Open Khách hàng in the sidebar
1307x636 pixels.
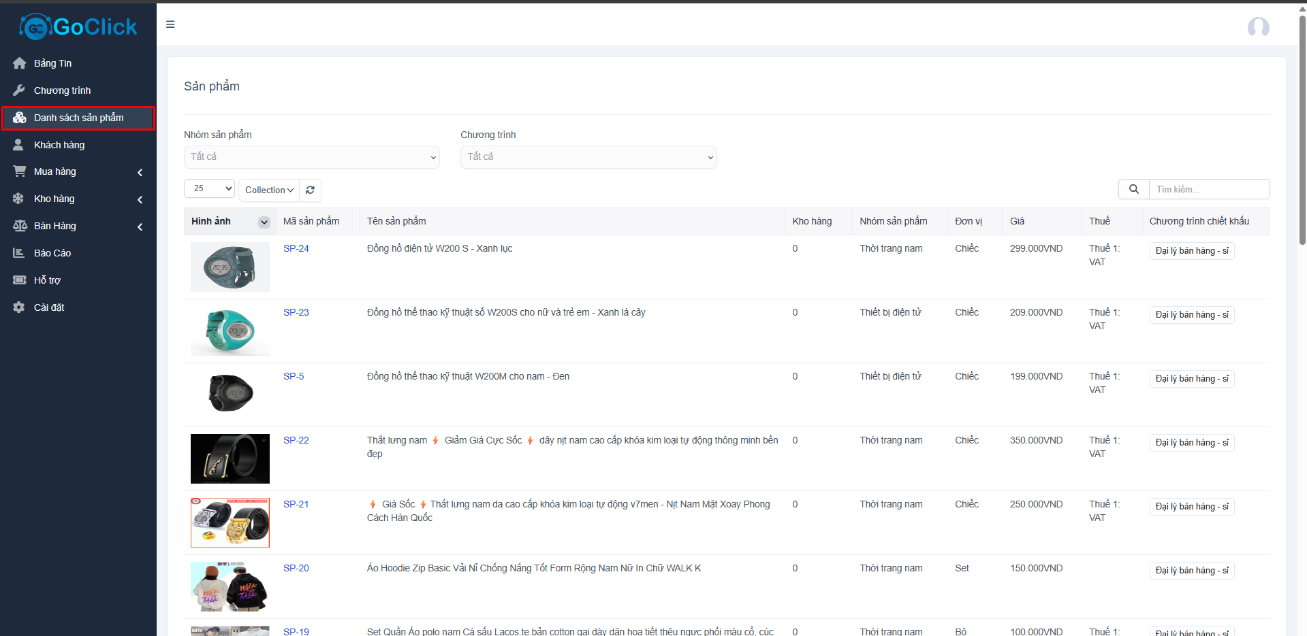click(59, 145)
